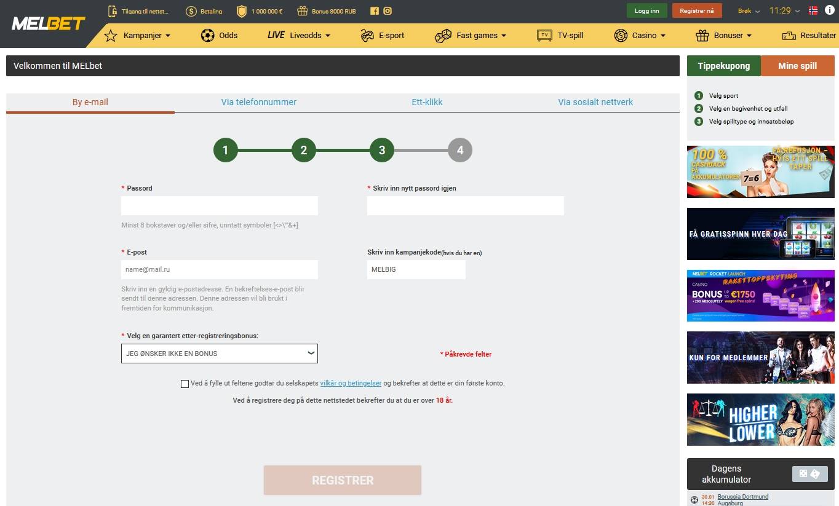
Task: Click the Registrer nå button
Action: [x=697, y=11]
